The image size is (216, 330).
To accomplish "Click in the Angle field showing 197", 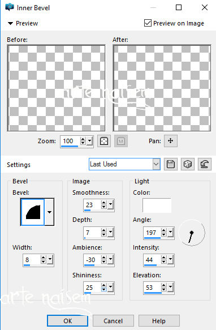I will [x=152, y=233].
